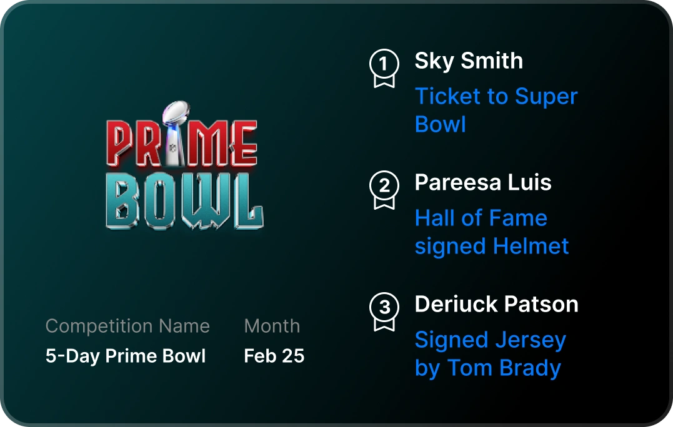Open Hall of Fame signed Helmet prize
This screenshot has width=673, height=427.
click(492, 232)
